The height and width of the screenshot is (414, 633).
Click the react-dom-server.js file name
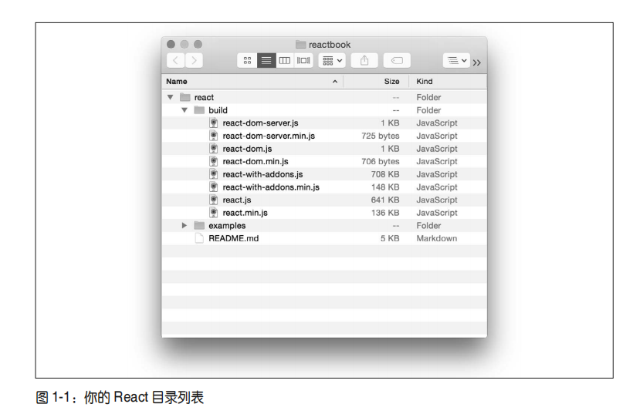coord(260,123)
